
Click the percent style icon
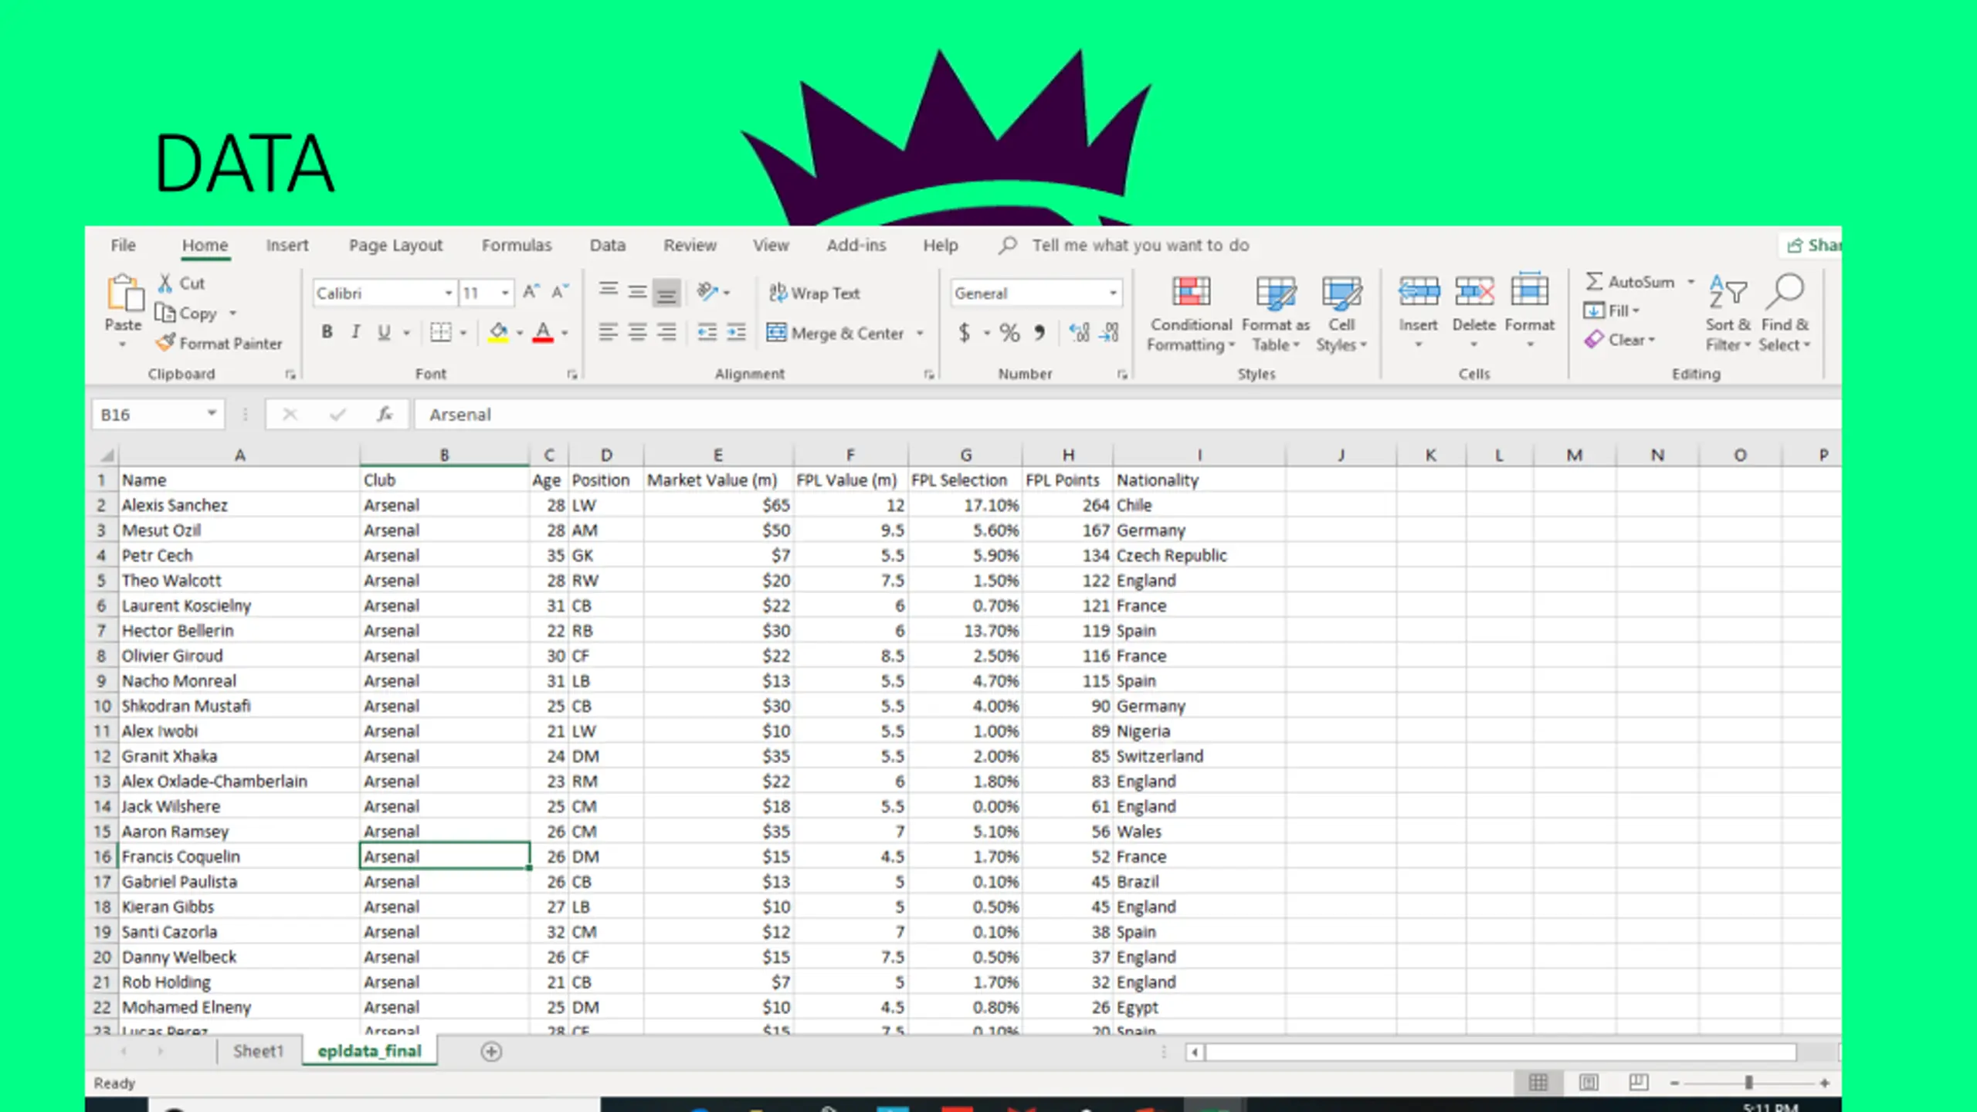click(x=1009, y=333)
